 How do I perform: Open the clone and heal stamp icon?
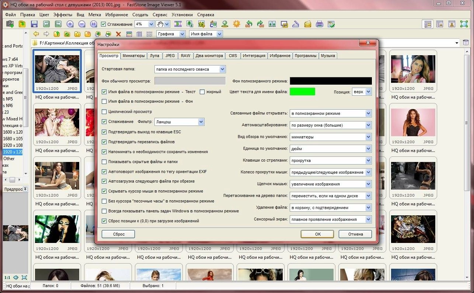pos(225,24)
